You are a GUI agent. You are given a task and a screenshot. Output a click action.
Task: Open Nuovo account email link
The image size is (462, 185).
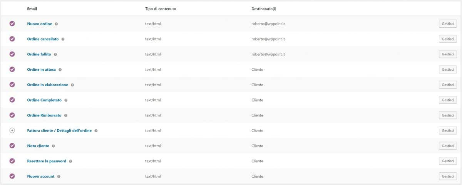(41, 177)
